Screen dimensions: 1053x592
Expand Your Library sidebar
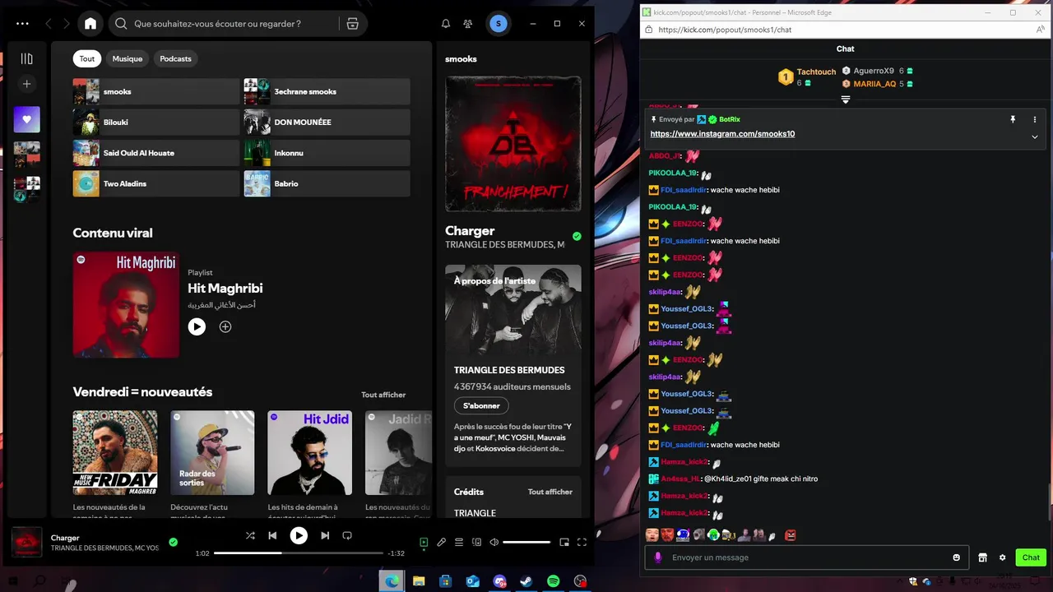(x=26, y=59)
